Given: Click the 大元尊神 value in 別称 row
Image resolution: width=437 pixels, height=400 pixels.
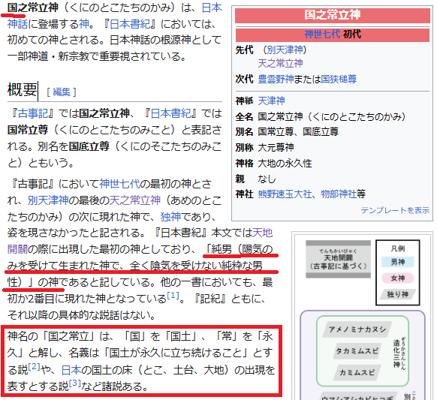Looking at the screenshot, I should pos(276,147).
